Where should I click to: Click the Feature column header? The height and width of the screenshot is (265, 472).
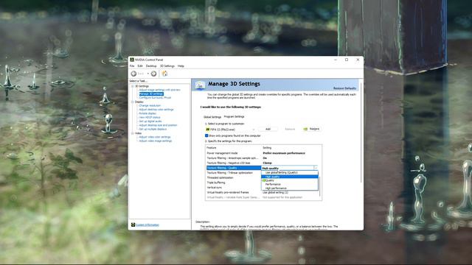(212, 148)
